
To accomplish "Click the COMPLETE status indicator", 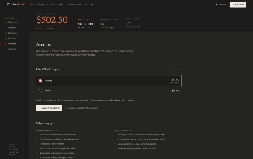I will click(x=221, y=4).
